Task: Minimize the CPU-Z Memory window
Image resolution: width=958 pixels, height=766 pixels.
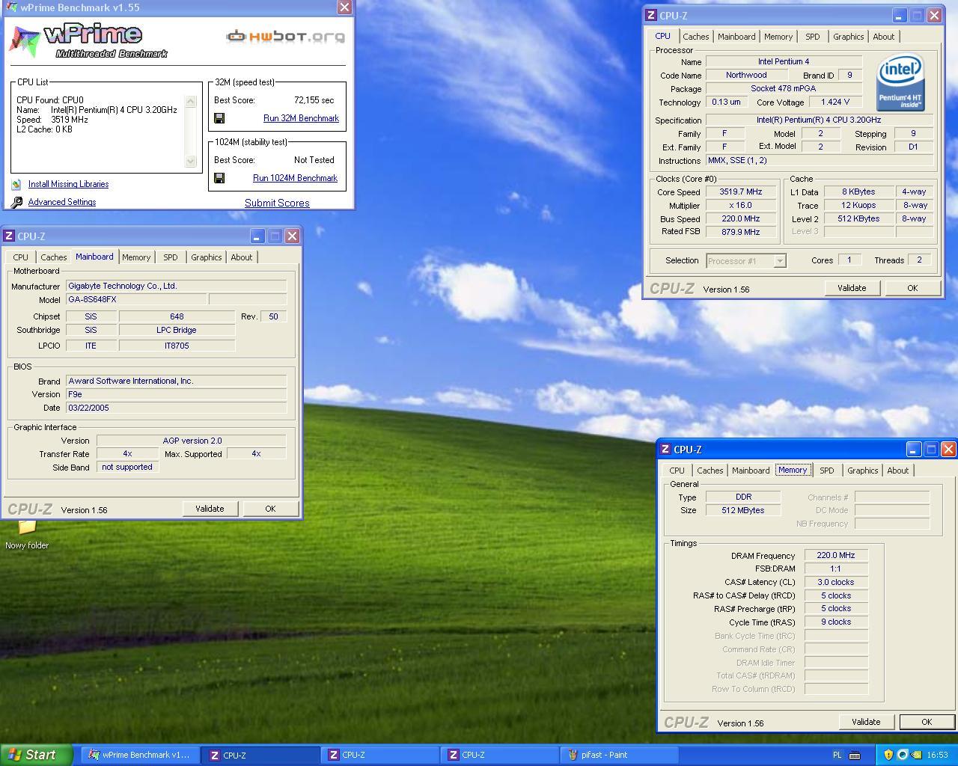Action: click(x=914, y=449)
